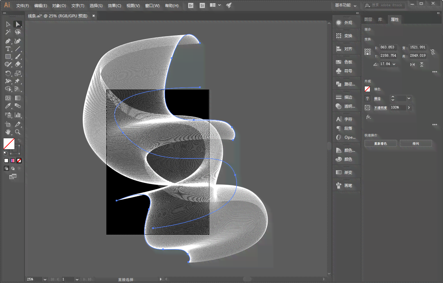Select the Gradient tool in toolbar
The width and height of the screenshot is (443, 283).
[18, 98]
